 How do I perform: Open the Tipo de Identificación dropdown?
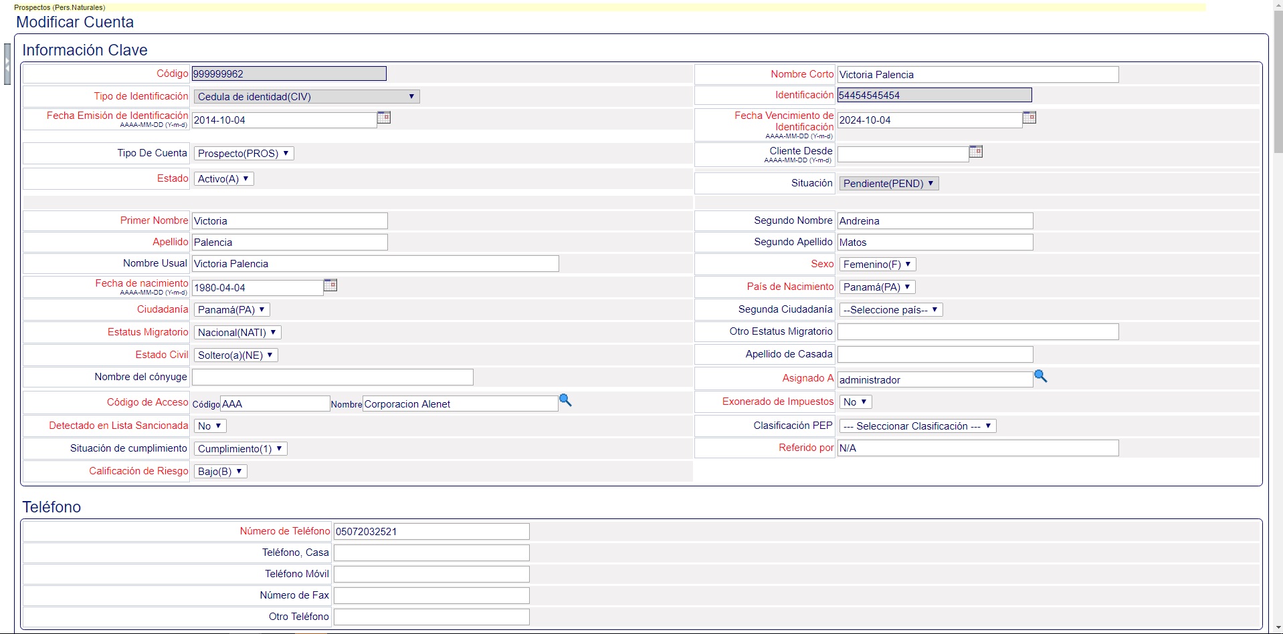point(306,97)
